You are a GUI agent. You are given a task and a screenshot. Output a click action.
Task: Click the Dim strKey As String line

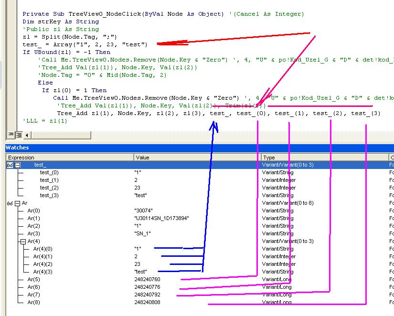pos(61,21)
